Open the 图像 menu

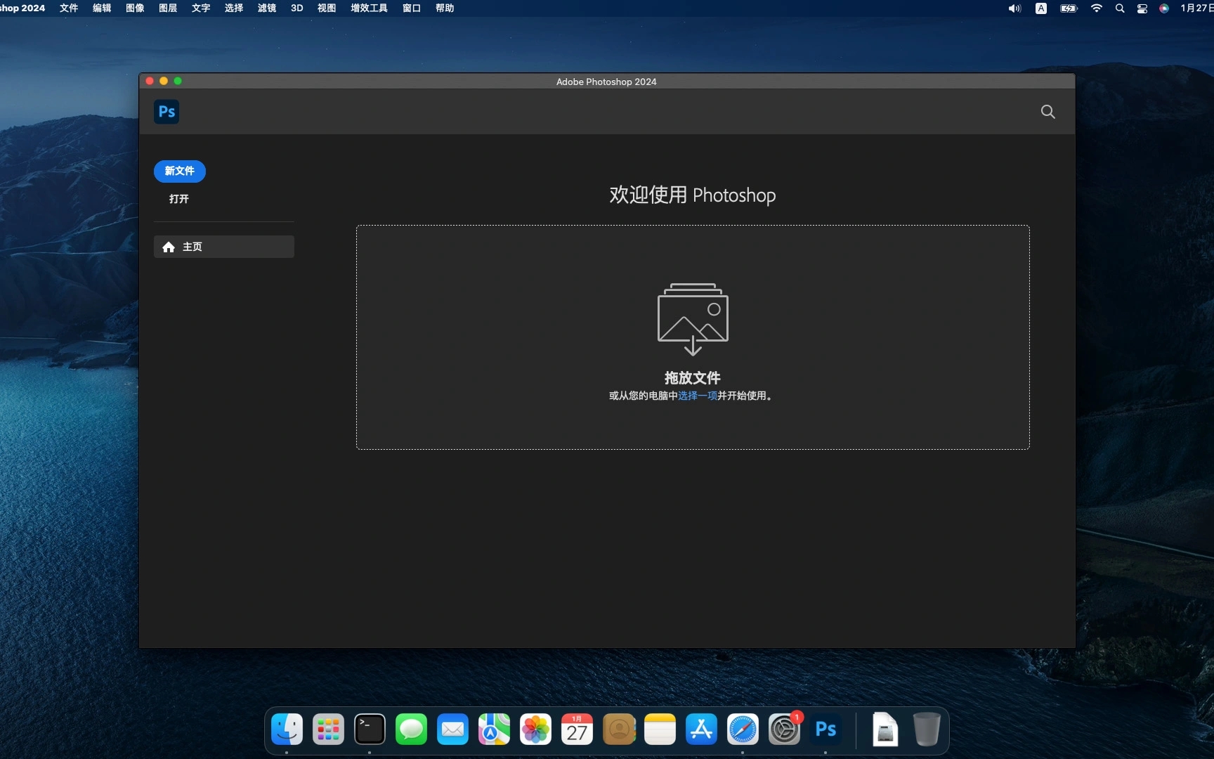point(135,8)
